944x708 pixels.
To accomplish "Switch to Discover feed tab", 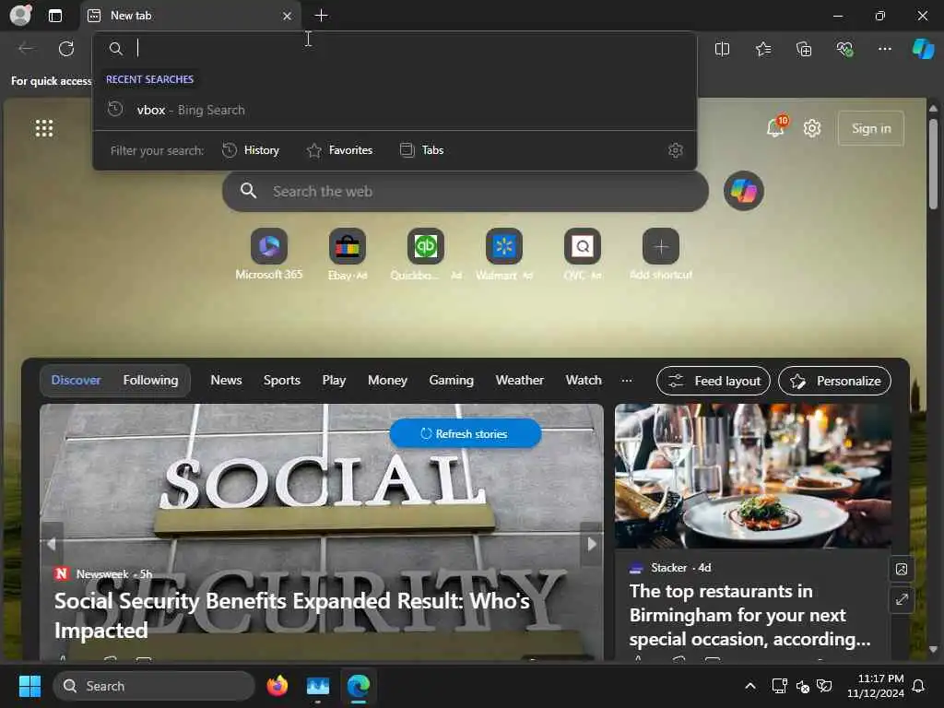I will click(x=76, y=381).
